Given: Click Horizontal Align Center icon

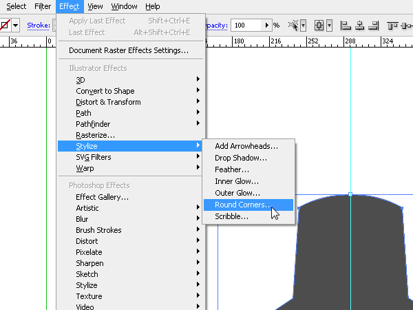Looking at the screenshot, I should click(x=359, y=25).
